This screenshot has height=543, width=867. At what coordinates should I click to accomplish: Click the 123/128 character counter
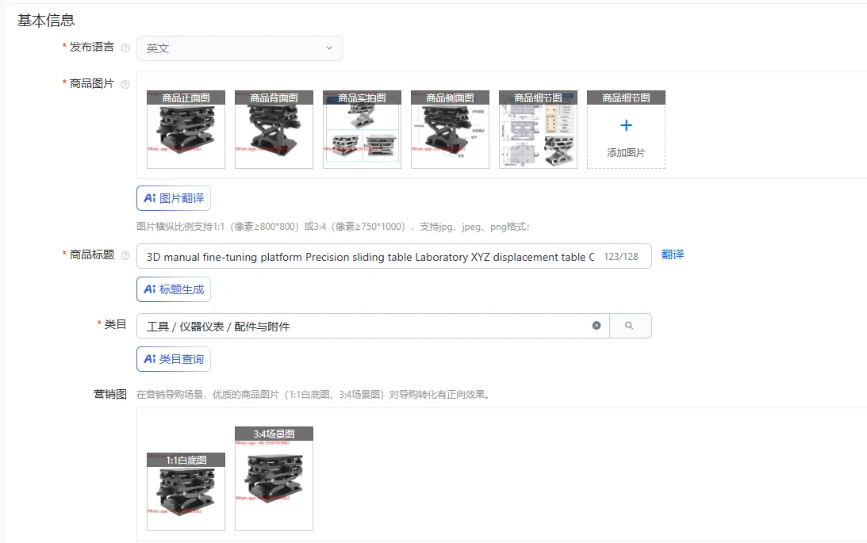click(621, 257)
